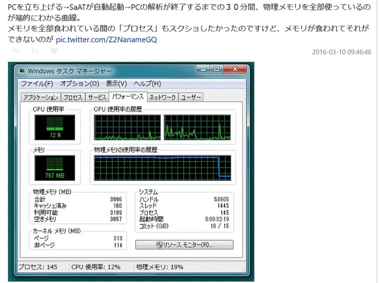Select the パフォーマンス tab

(128, 97)
